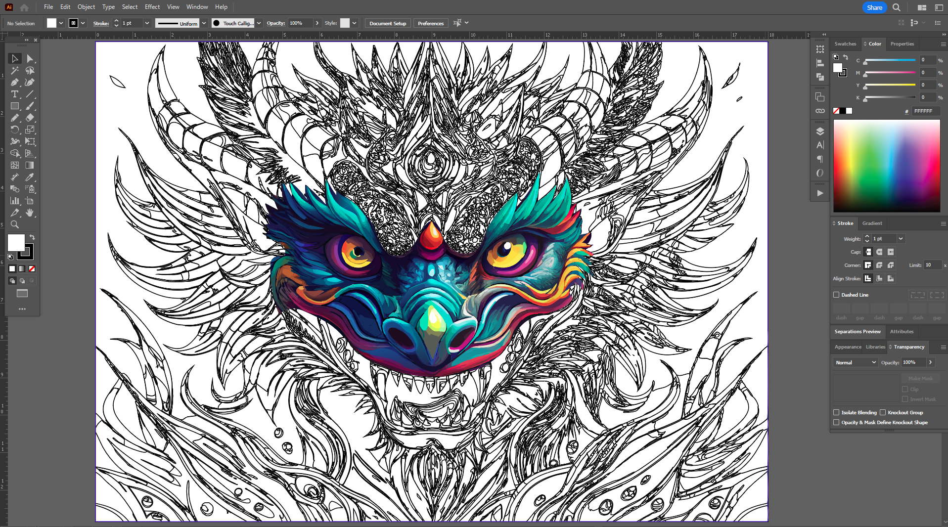Check Isolate Blending option
Viewport: 948px width, 527px height.
(x=836, y=412)
